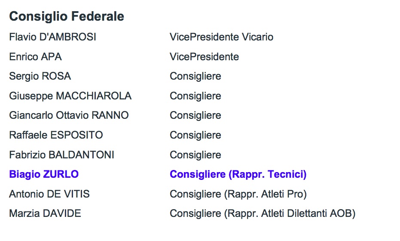Open the Consigliere (Rappr. Tecnici) link
This screenshot has width=400, height=241.
pos(238,175)
